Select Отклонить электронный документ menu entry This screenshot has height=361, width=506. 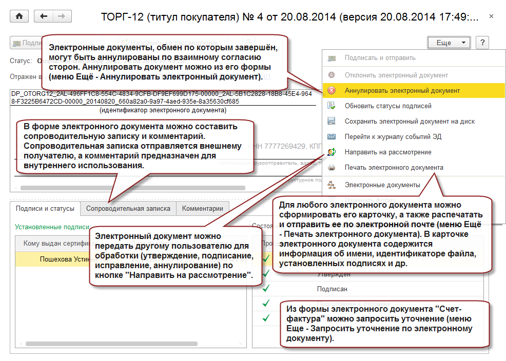click(396, 75)
